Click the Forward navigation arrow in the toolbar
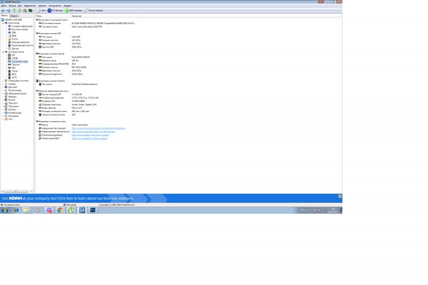 [x=8, y=10]
